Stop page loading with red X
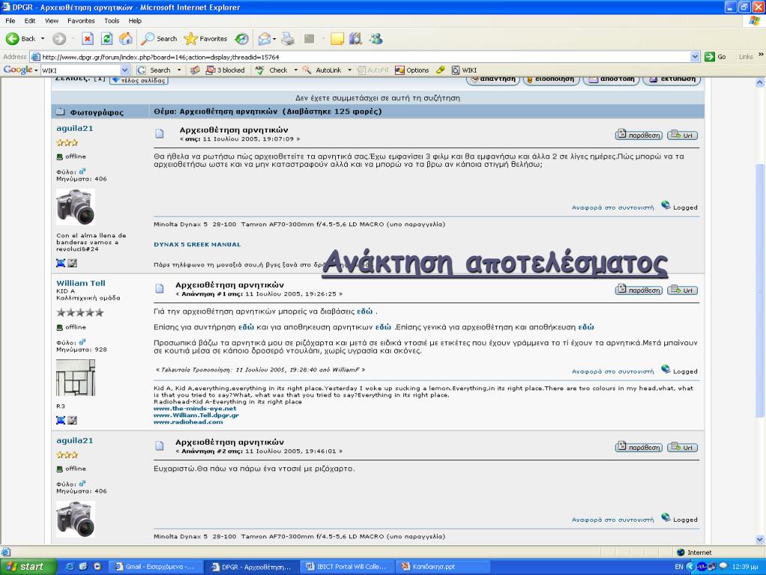Screen dimensions: 766x575 (88, 39)
